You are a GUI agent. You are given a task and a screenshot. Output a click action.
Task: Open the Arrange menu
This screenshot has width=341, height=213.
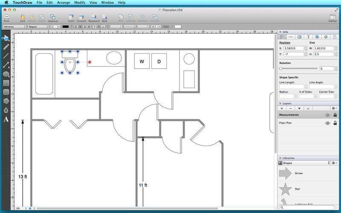(x=63, y=3)
